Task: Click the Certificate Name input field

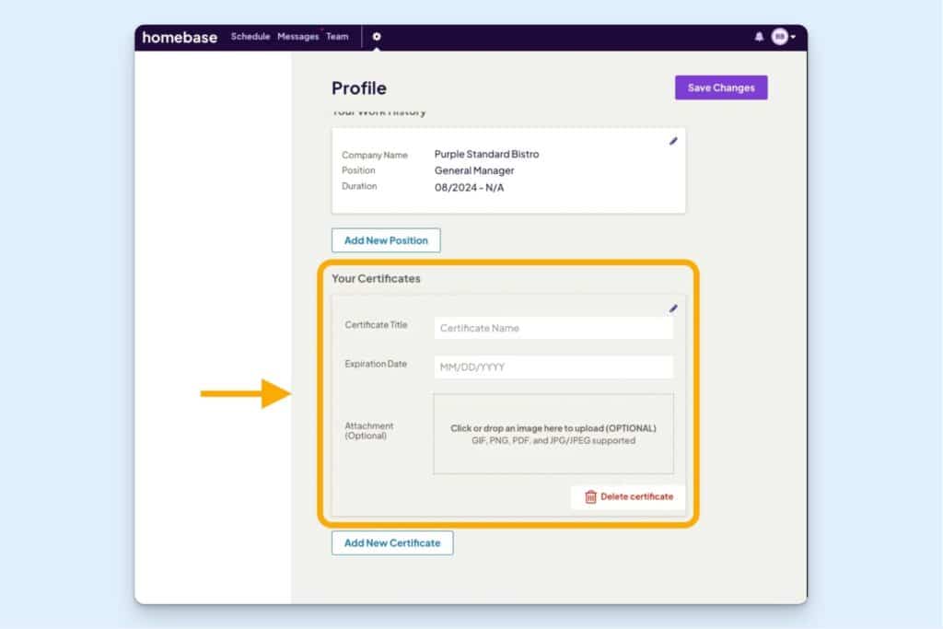Action: [x=553, y=328]
